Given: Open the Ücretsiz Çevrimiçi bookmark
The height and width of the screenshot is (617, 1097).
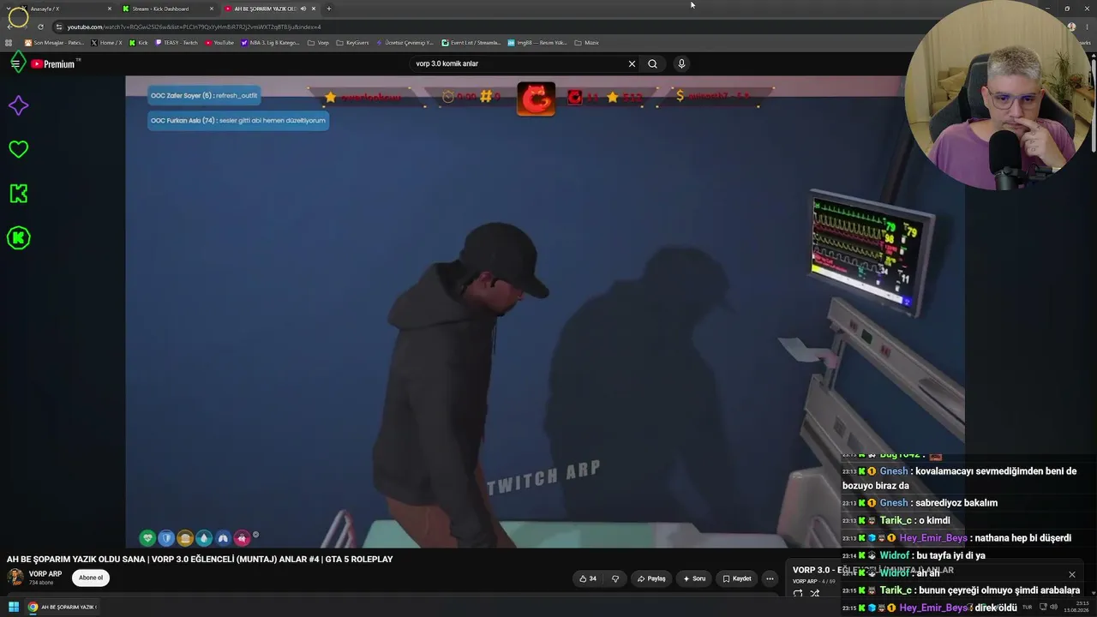Looking at the screenshot, I should point(405,42).
